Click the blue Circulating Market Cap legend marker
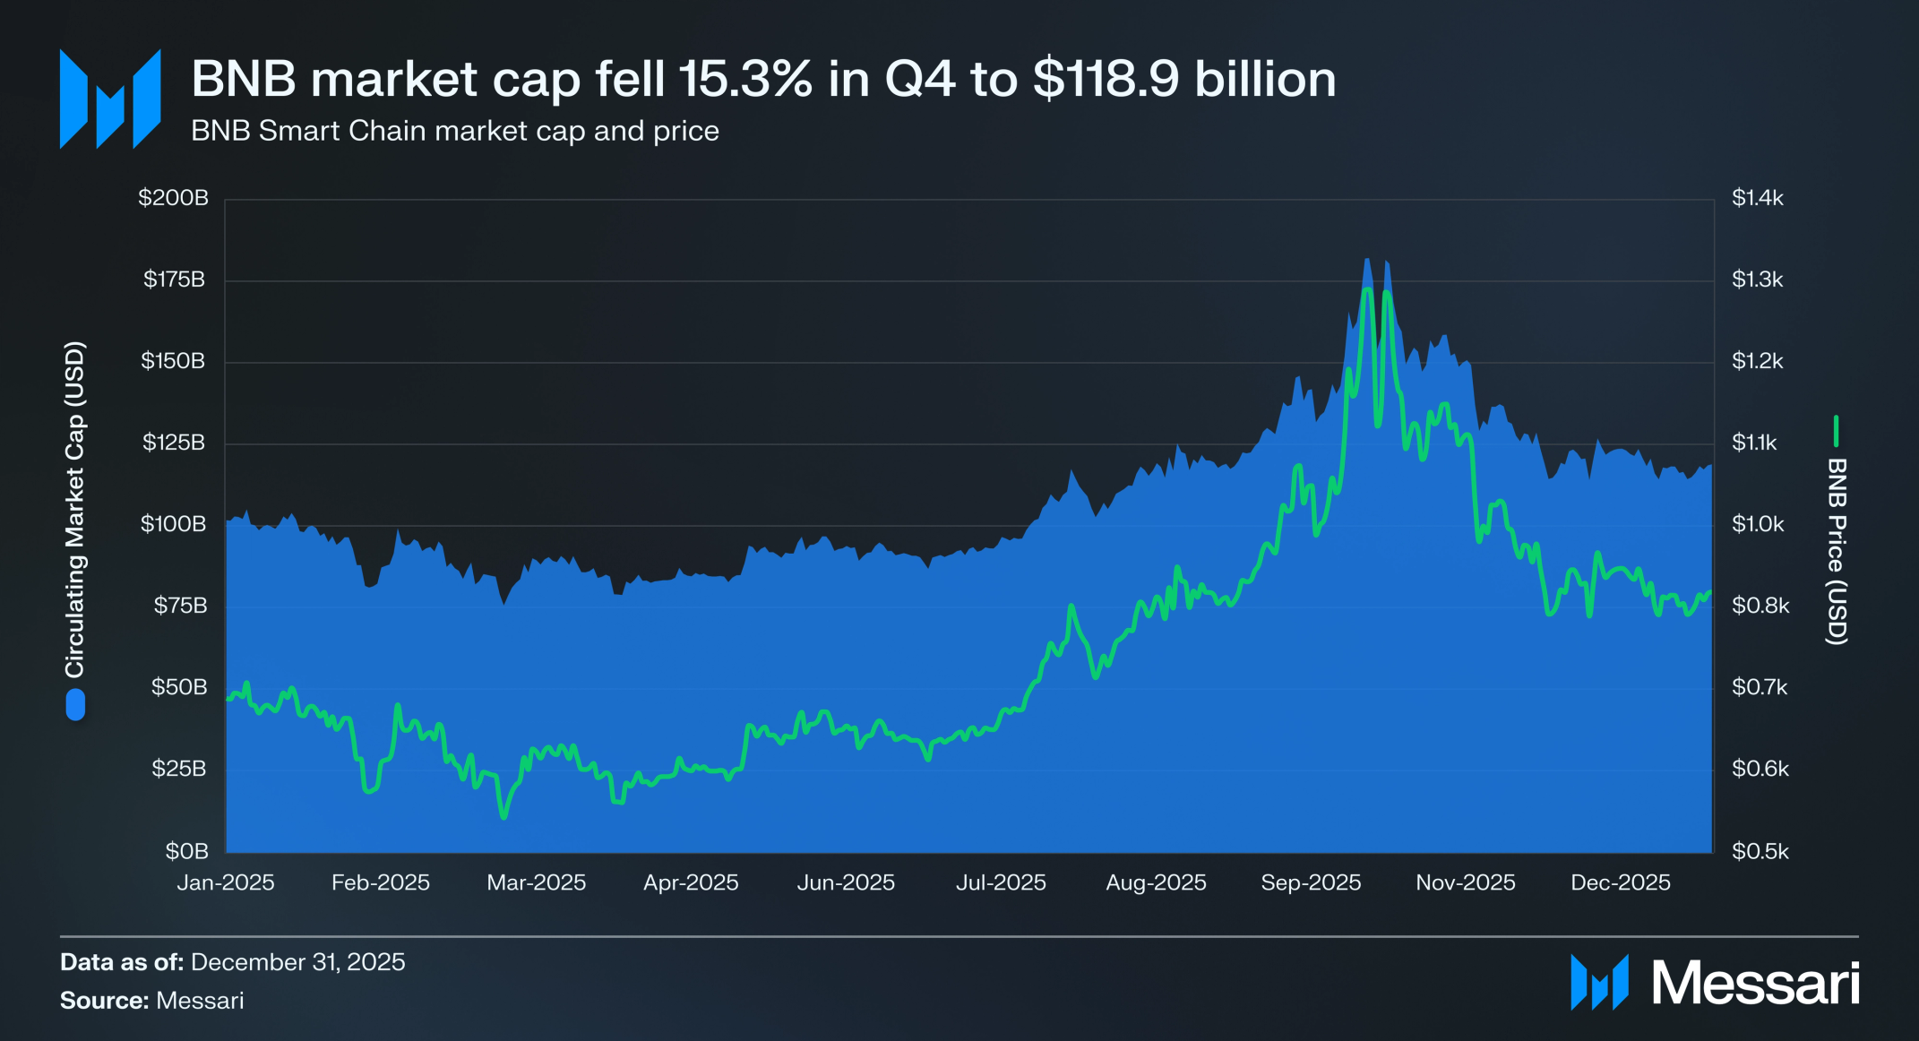Viewport: 1919px width, 1041px height. pos(75,704)
